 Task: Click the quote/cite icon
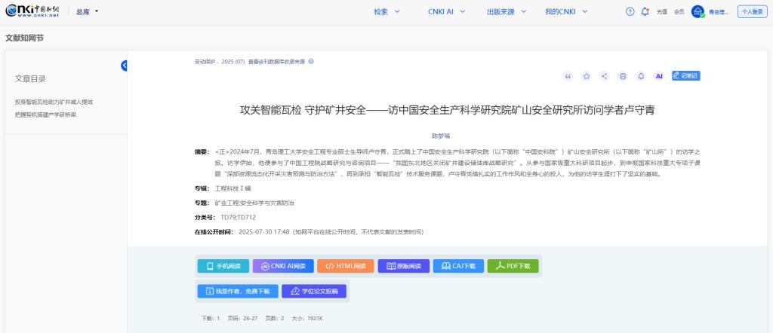point(568,76)
